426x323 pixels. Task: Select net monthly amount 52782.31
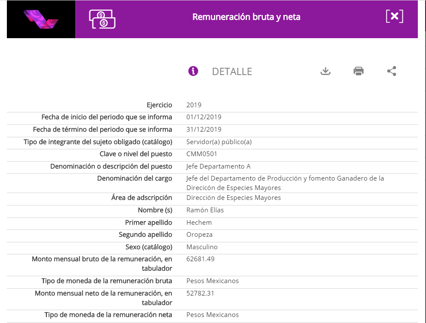tap(200, 293)
